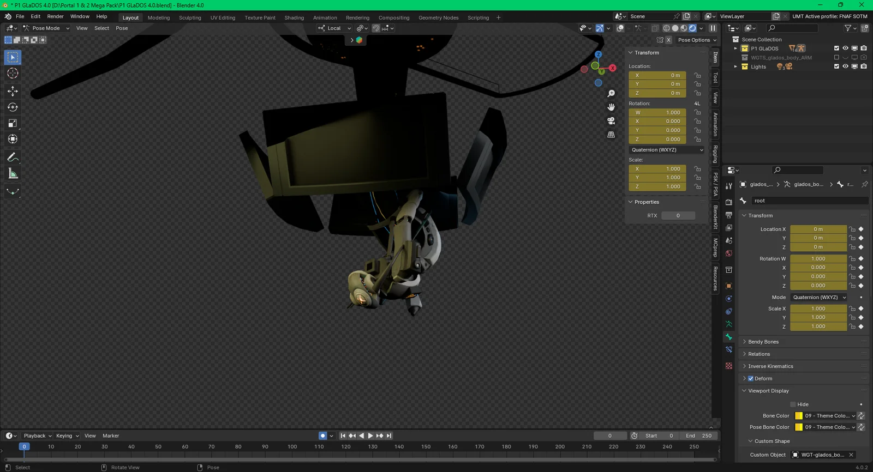Open the File menu

[20, 16]
